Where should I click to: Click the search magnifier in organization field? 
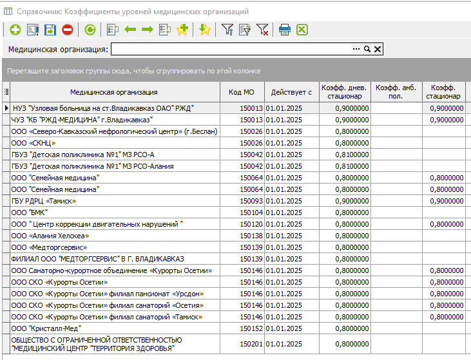(x=367, y=50)
